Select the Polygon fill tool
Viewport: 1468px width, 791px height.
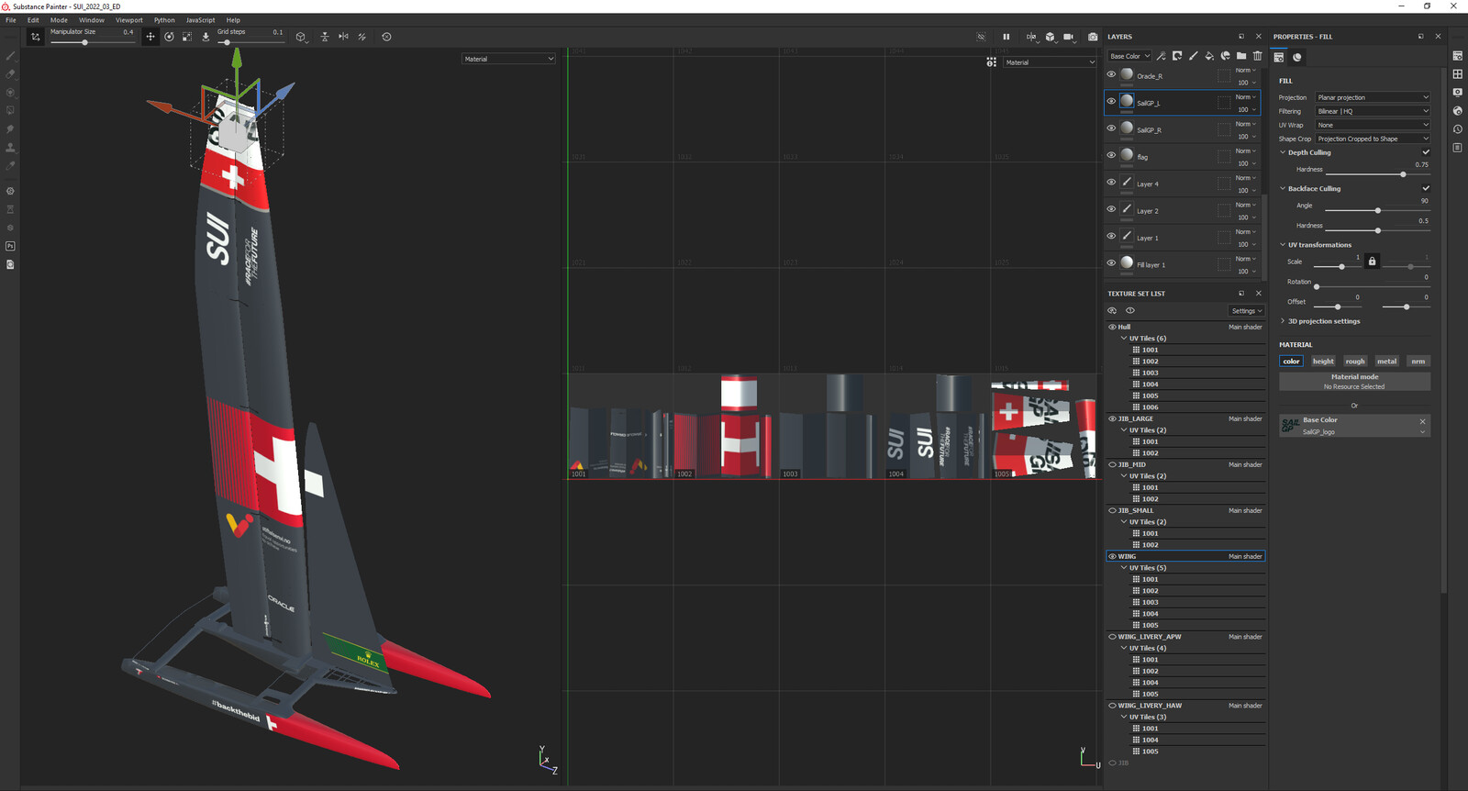tap(10, 111)
